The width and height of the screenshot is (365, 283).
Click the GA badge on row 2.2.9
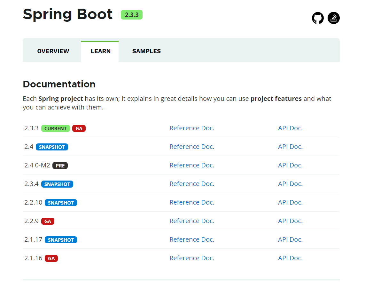tap(48, 221)
